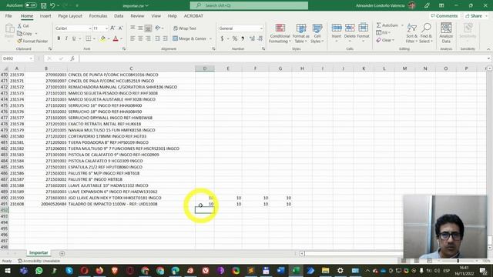493x277 pixels.
Task: Open the File menu
Action: (8, 15)
